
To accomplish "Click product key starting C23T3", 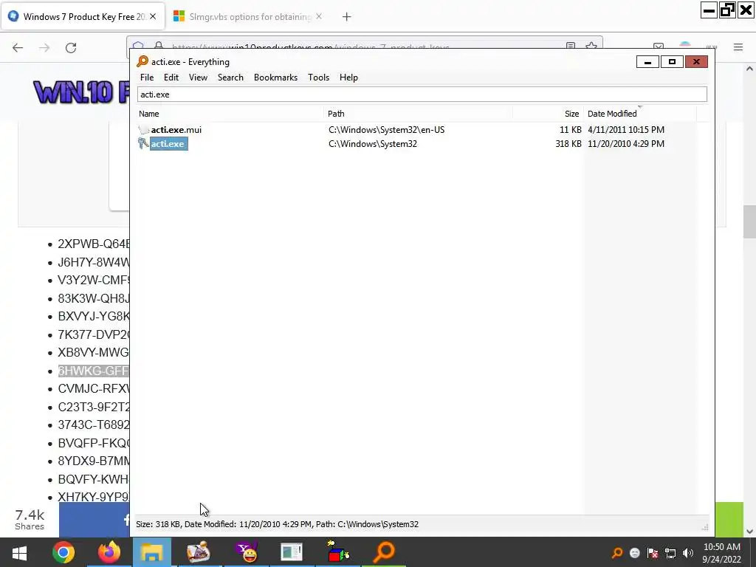I will coord(94,407).
